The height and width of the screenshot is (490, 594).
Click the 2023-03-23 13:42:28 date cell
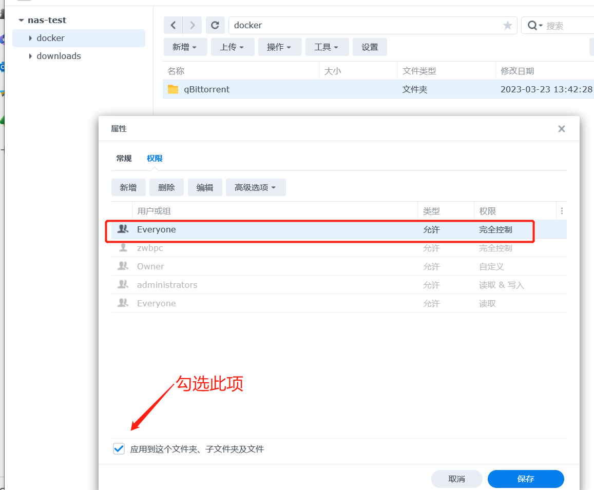pos(546,89)
